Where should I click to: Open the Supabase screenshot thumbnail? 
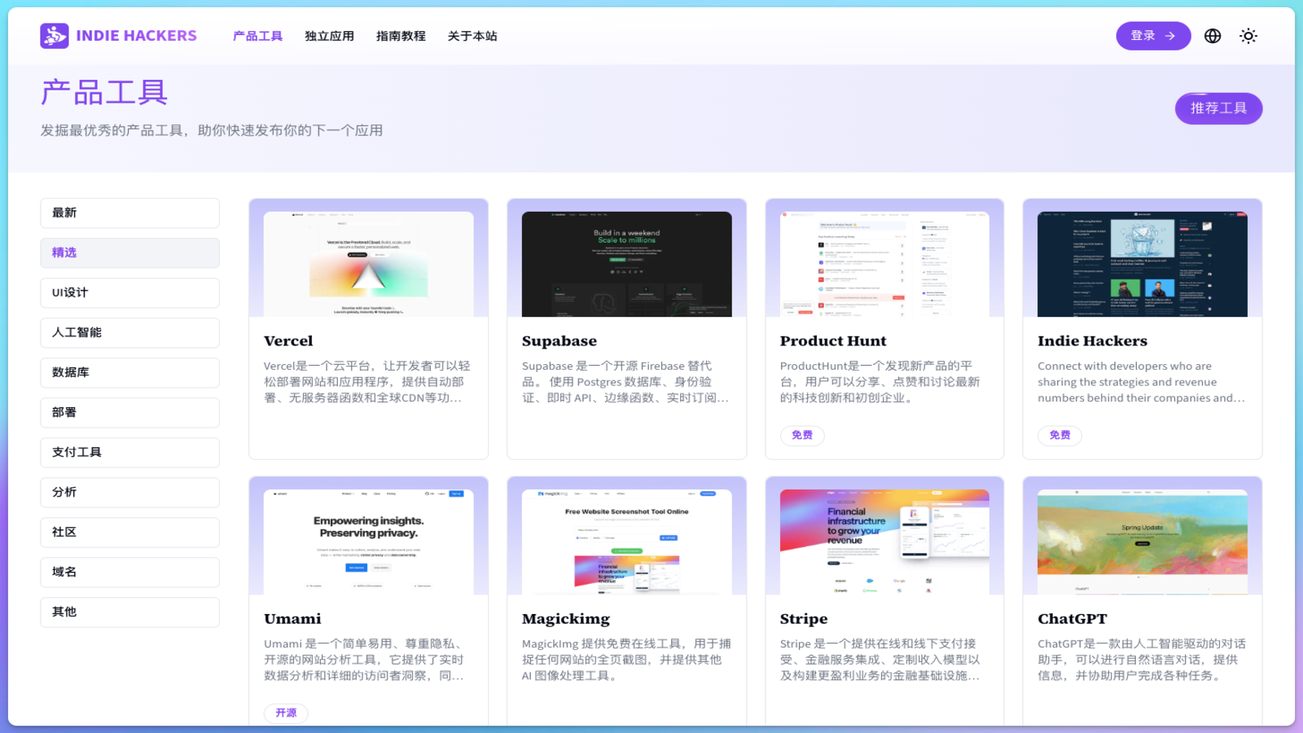(627, 264)
